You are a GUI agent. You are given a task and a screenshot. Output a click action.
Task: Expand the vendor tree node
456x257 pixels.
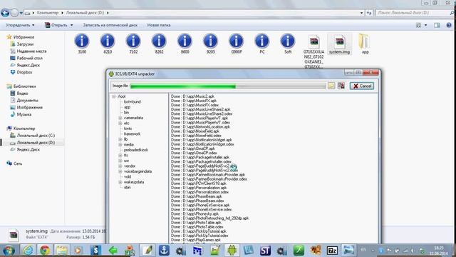(120, 166)
